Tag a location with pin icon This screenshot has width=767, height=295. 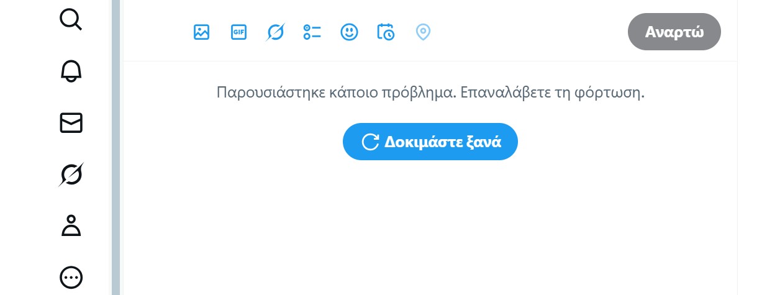pyautogui.click(x=423, y=32)
